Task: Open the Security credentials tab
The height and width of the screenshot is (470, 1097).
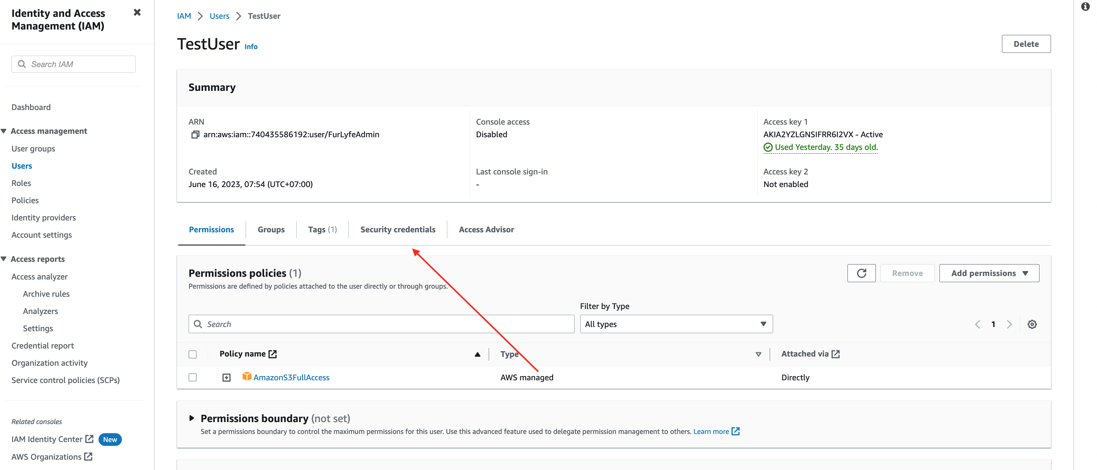Action: coord(398,230)
